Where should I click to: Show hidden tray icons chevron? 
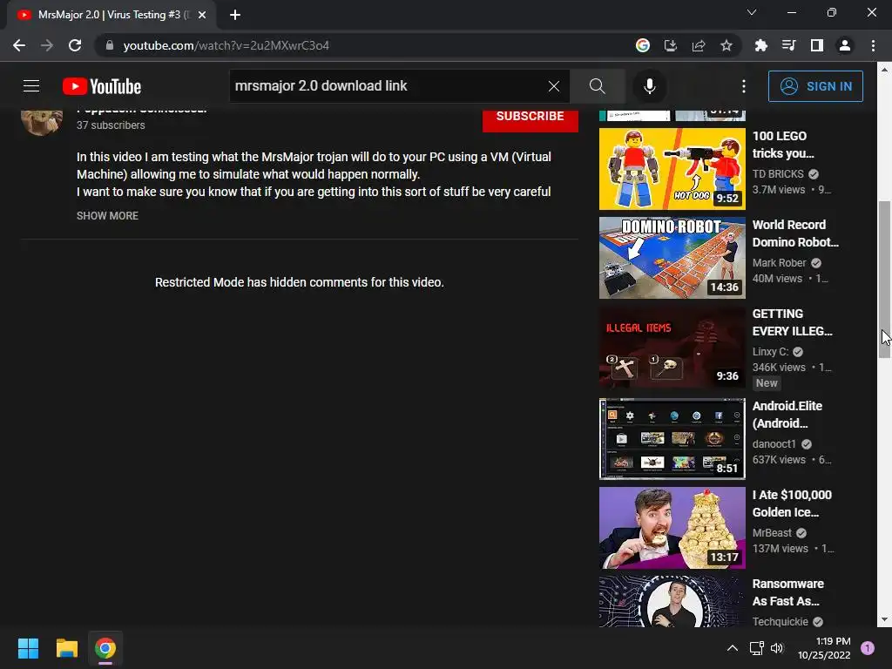[733, 648]
